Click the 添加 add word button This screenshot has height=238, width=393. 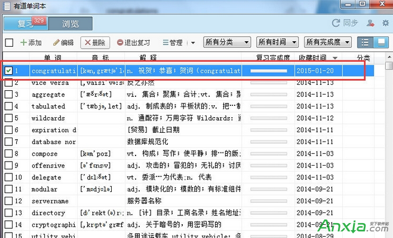pos(31,42)
